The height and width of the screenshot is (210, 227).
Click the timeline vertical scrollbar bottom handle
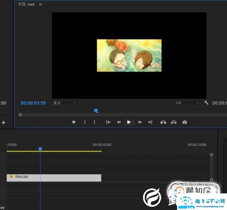click(211, 180)
